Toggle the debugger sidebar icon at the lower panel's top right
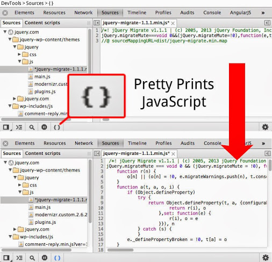272x262 pixels. coord(267,153)
